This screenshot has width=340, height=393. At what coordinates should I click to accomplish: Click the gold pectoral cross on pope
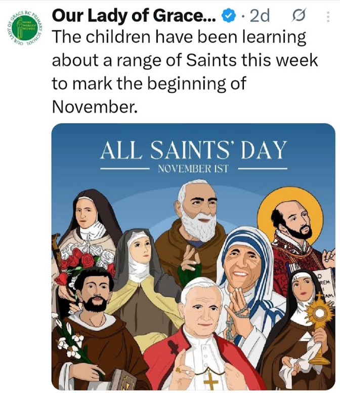pyautogui.click(x=210, y=381)
